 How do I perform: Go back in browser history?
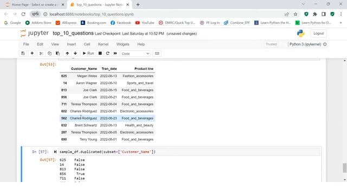6,14
